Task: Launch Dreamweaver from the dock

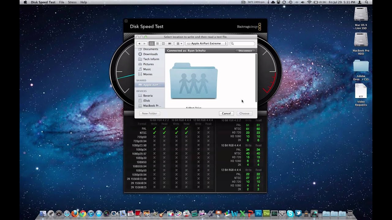Action: tap(266, 213)
